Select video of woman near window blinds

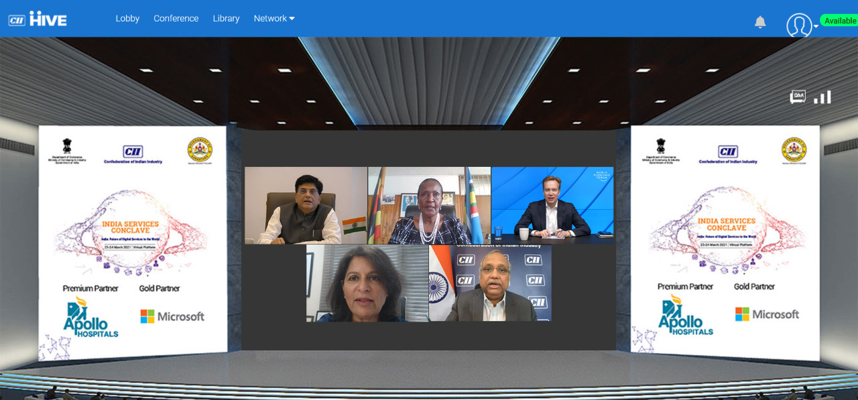367,283
